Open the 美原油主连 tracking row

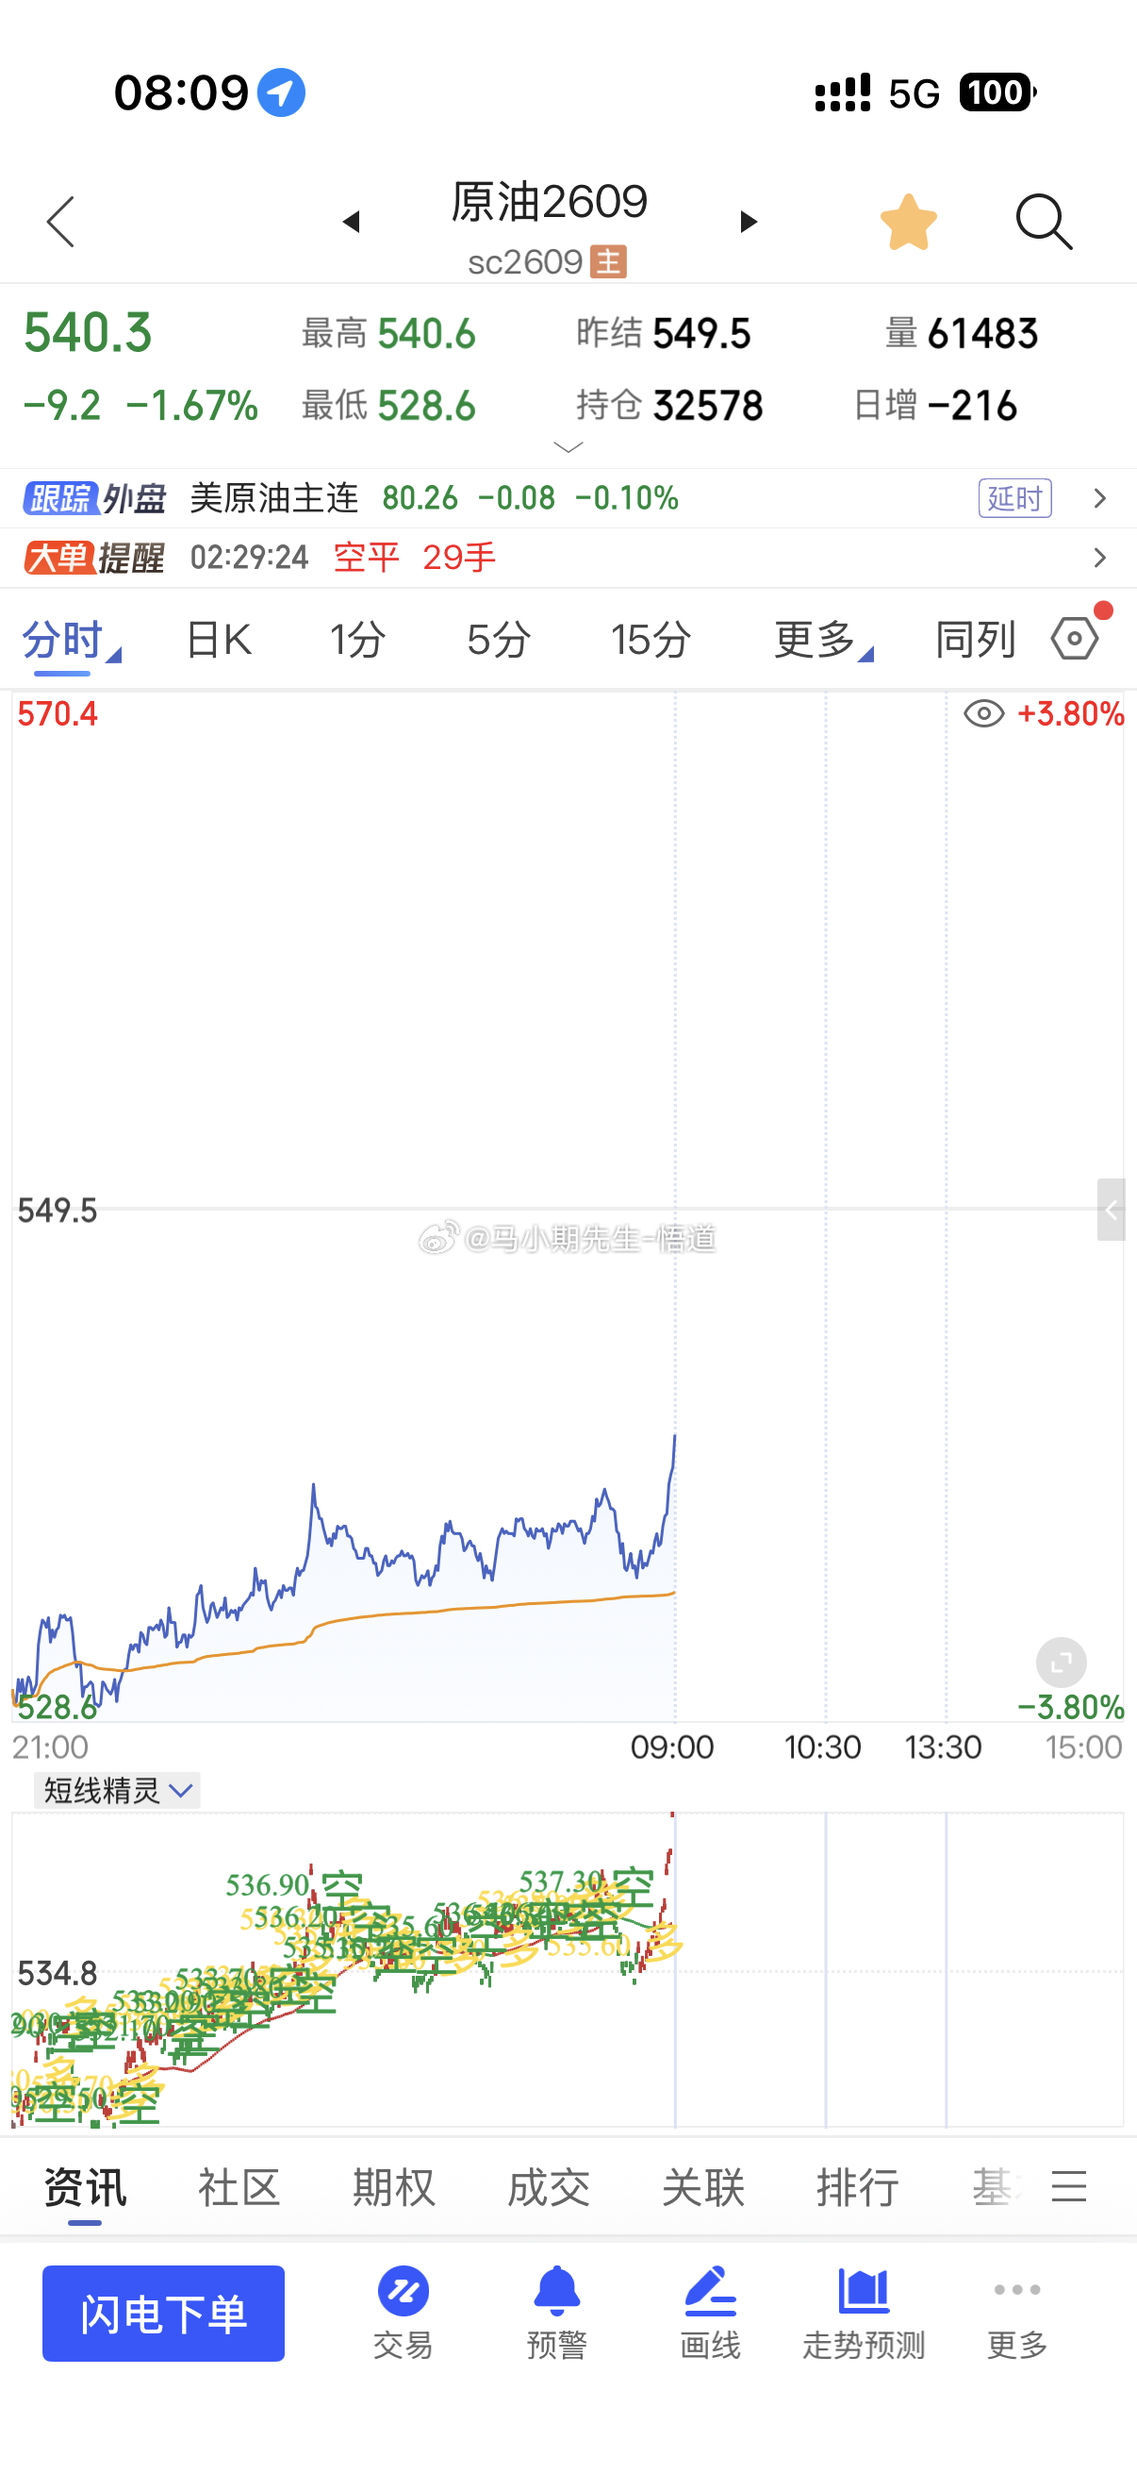[x=568, y=498]
